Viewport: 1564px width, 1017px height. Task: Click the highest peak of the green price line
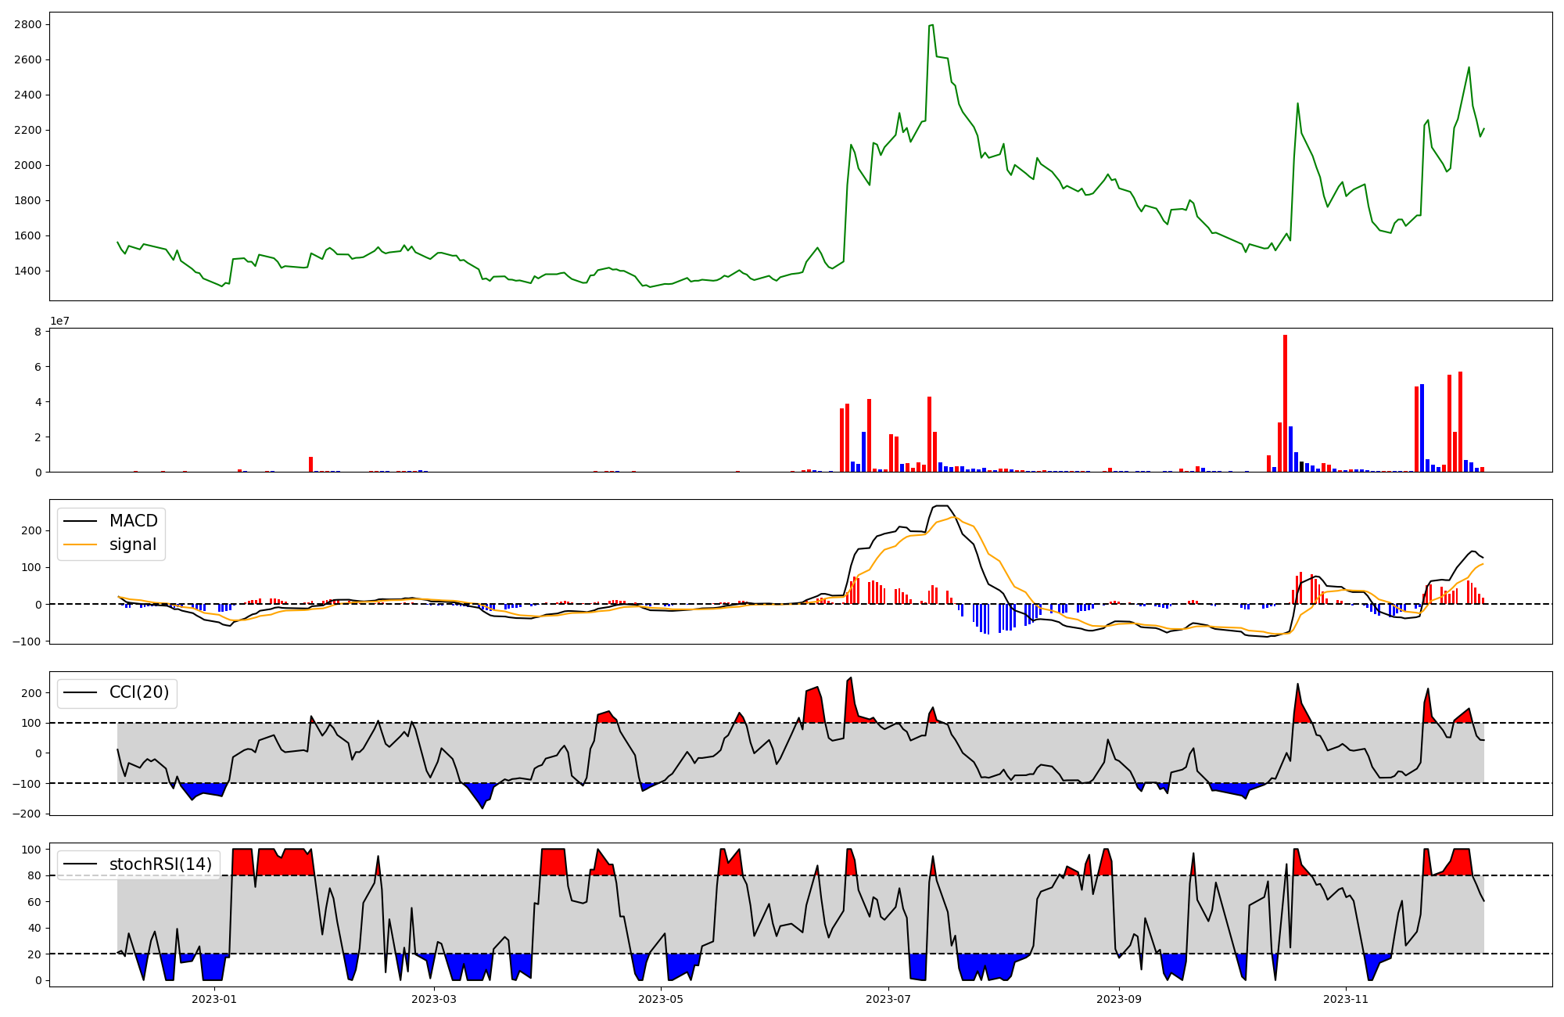click(931, 25)
